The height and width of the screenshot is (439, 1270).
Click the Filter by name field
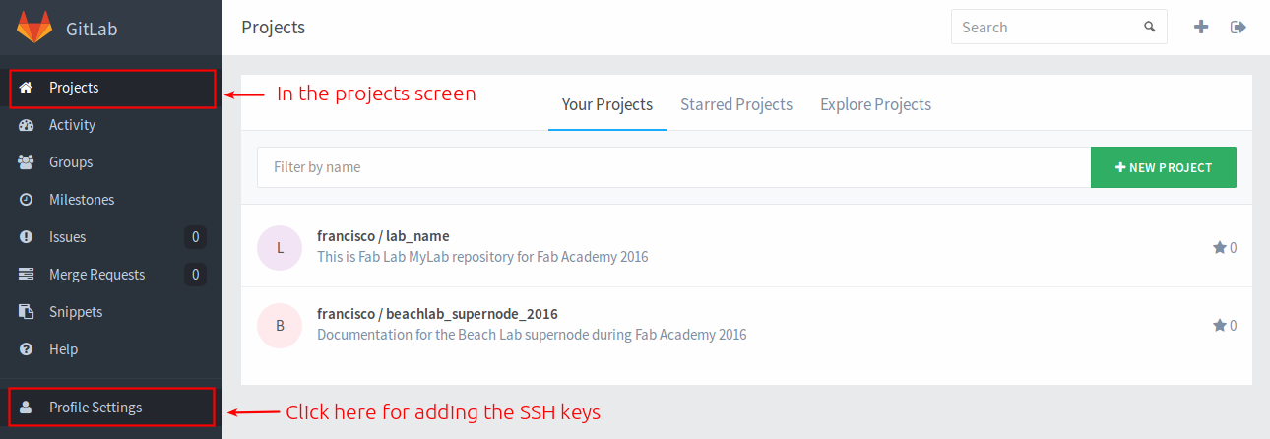pyautogui.click(x=674, y=167)
